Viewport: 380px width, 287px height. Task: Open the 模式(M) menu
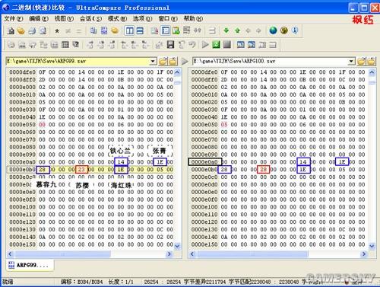click(117, 18)
